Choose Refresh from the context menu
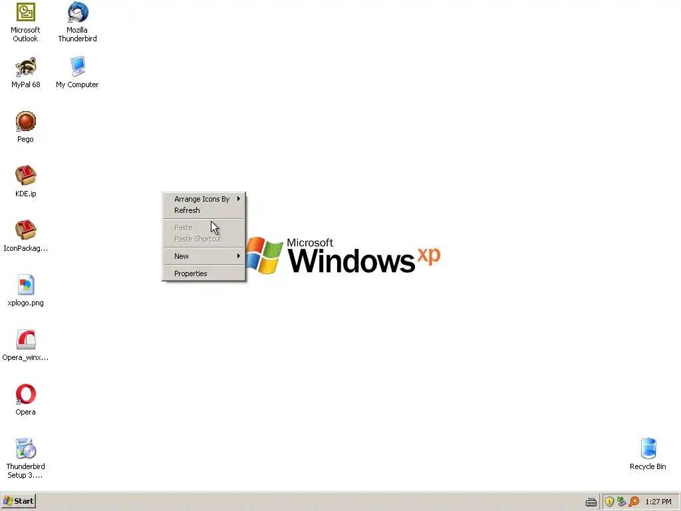 (x=204, y=210)
